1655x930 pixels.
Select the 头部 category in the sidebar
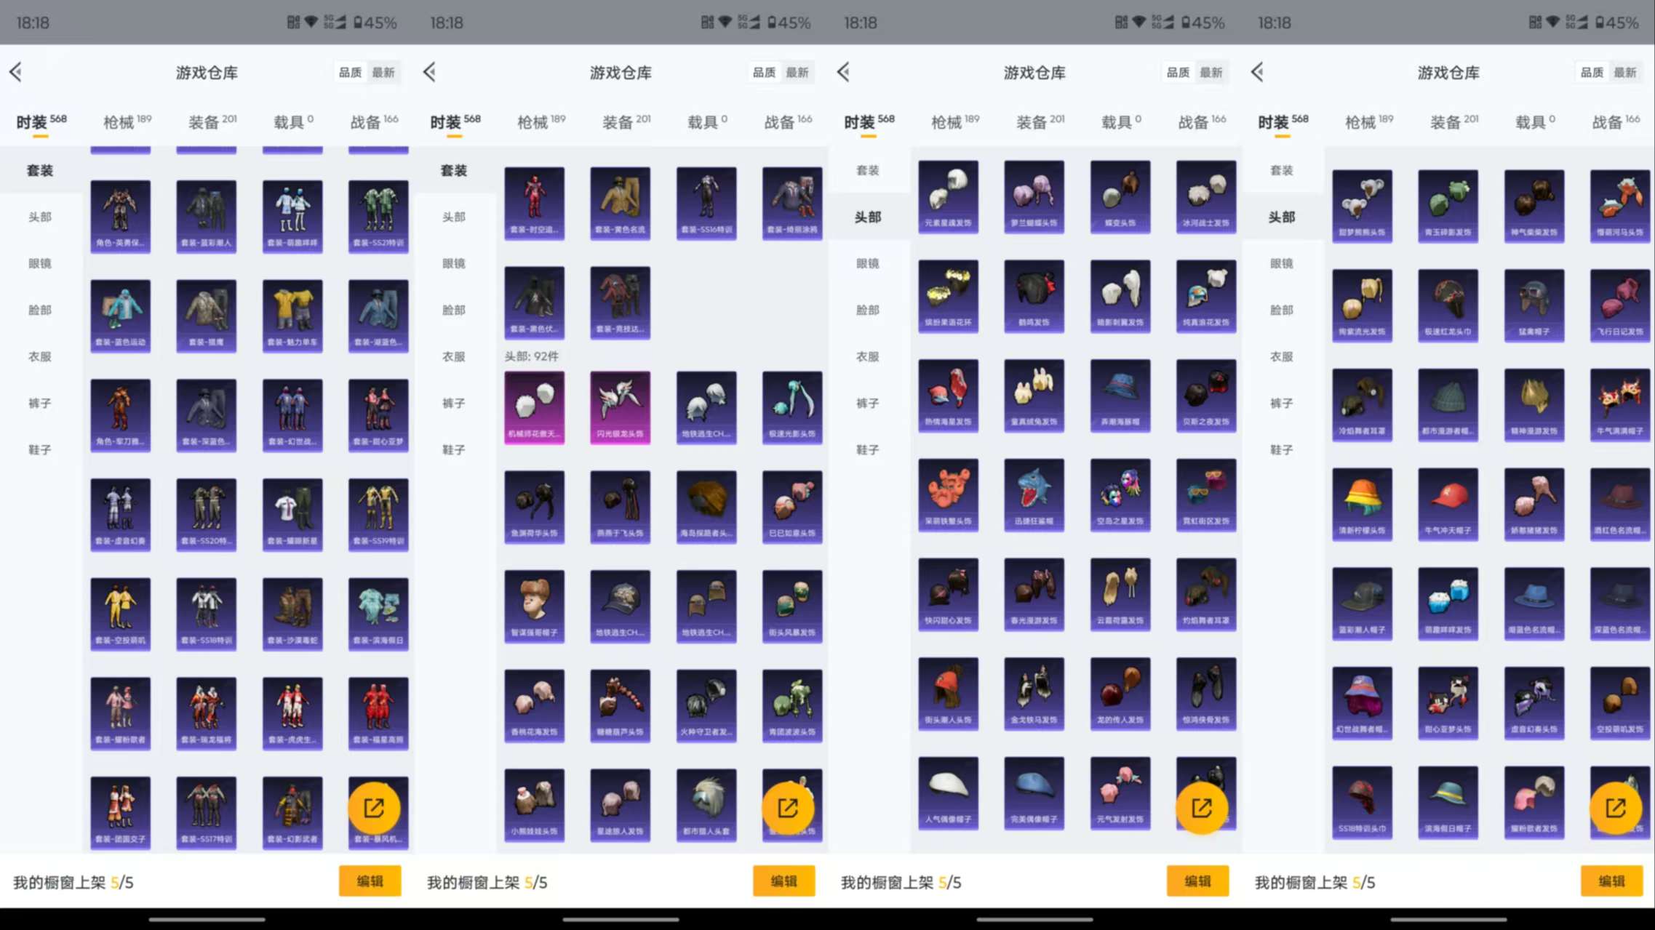41,217
